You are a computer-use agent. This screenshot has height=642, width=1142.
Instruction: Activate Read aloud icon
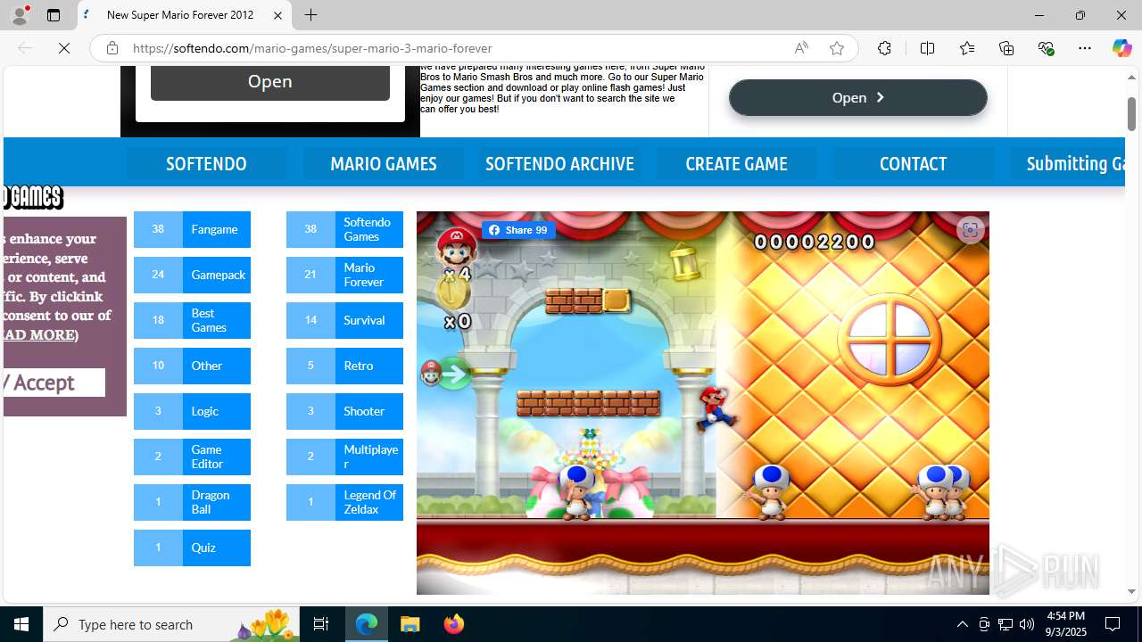[x=801, y=48]
